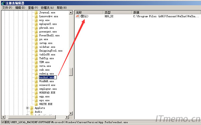This screenshot has width=201, height=125.
Task: Select the wpp.exe key
Action: coord(44,97)
